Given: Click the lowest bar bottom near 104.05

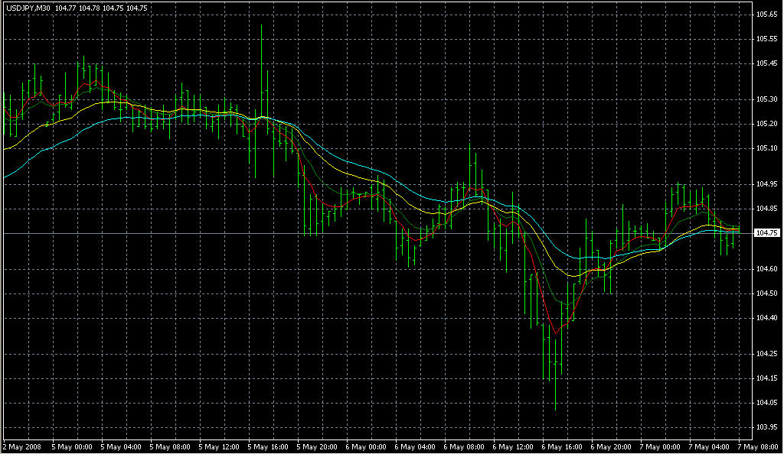Looking at the screenshot, I should 556,409.
